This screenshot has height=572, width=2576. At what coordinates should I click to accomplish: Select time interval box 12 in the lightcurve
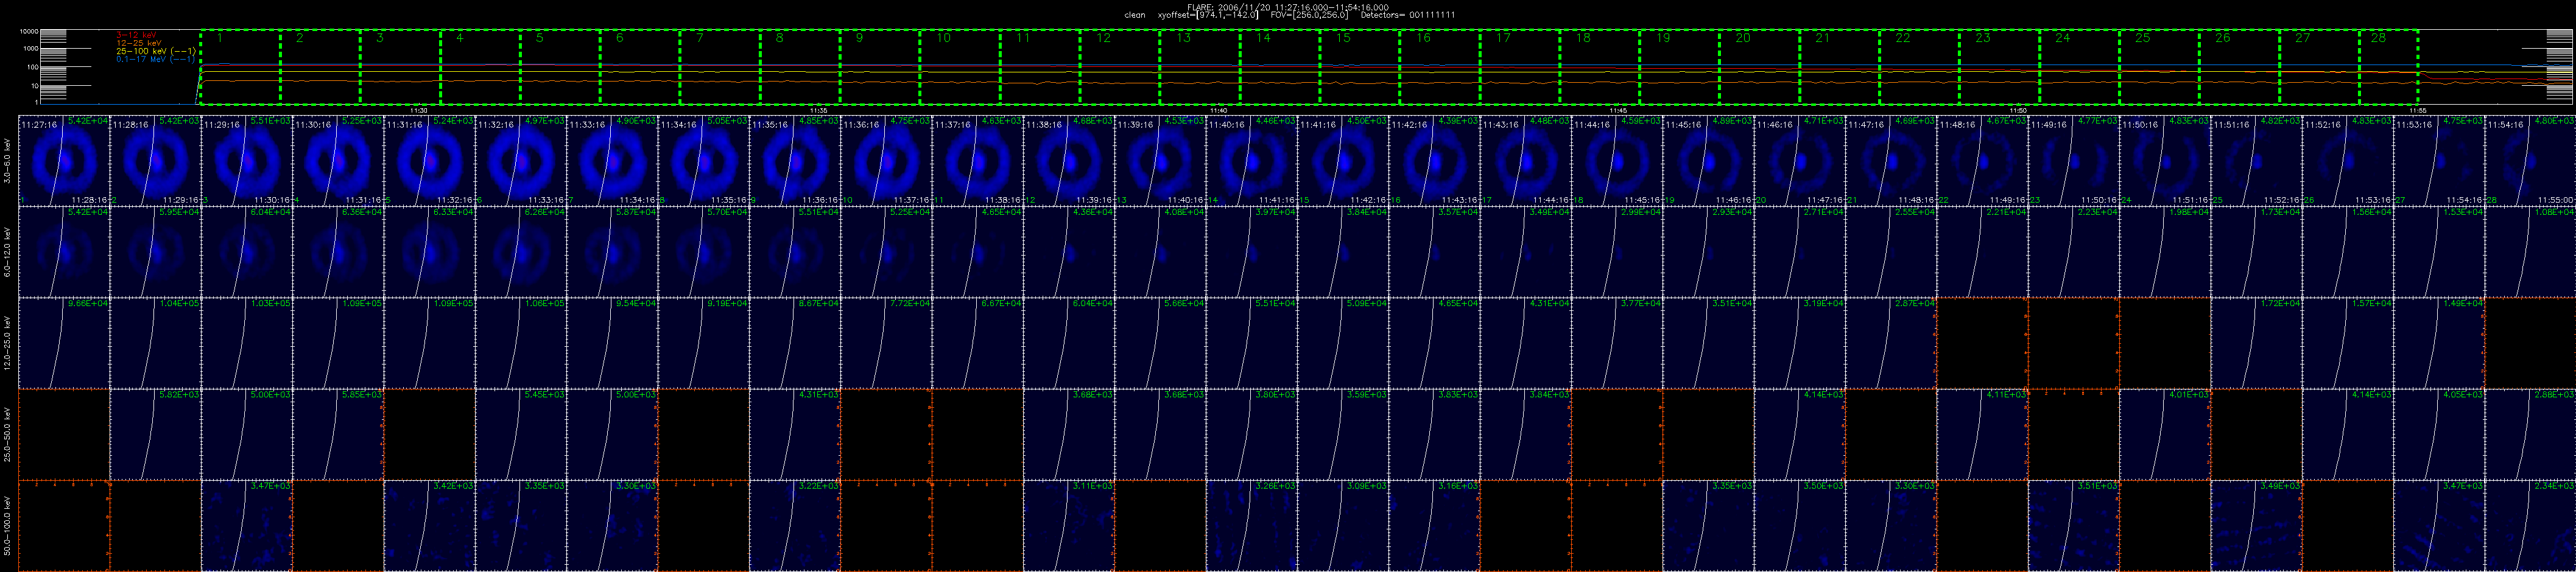pyautogui.click(x=1120, y=67)
